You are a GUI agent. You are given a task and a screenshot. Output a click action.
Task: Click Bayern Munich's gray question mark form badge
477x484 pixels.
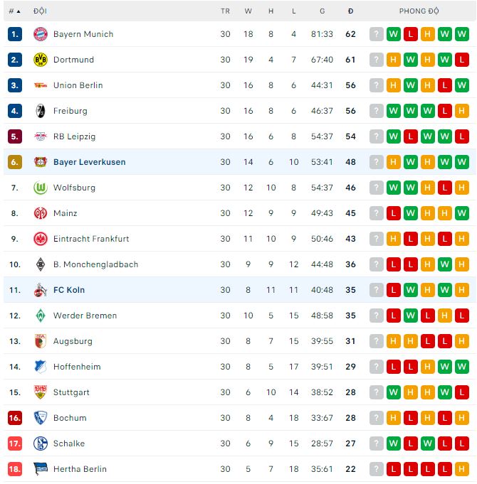tap(377, 34)
